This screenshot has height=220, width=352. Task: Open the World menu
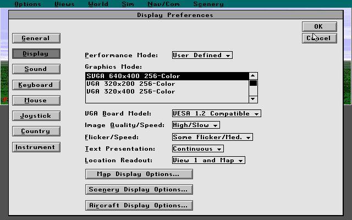[x=98, y=4]
